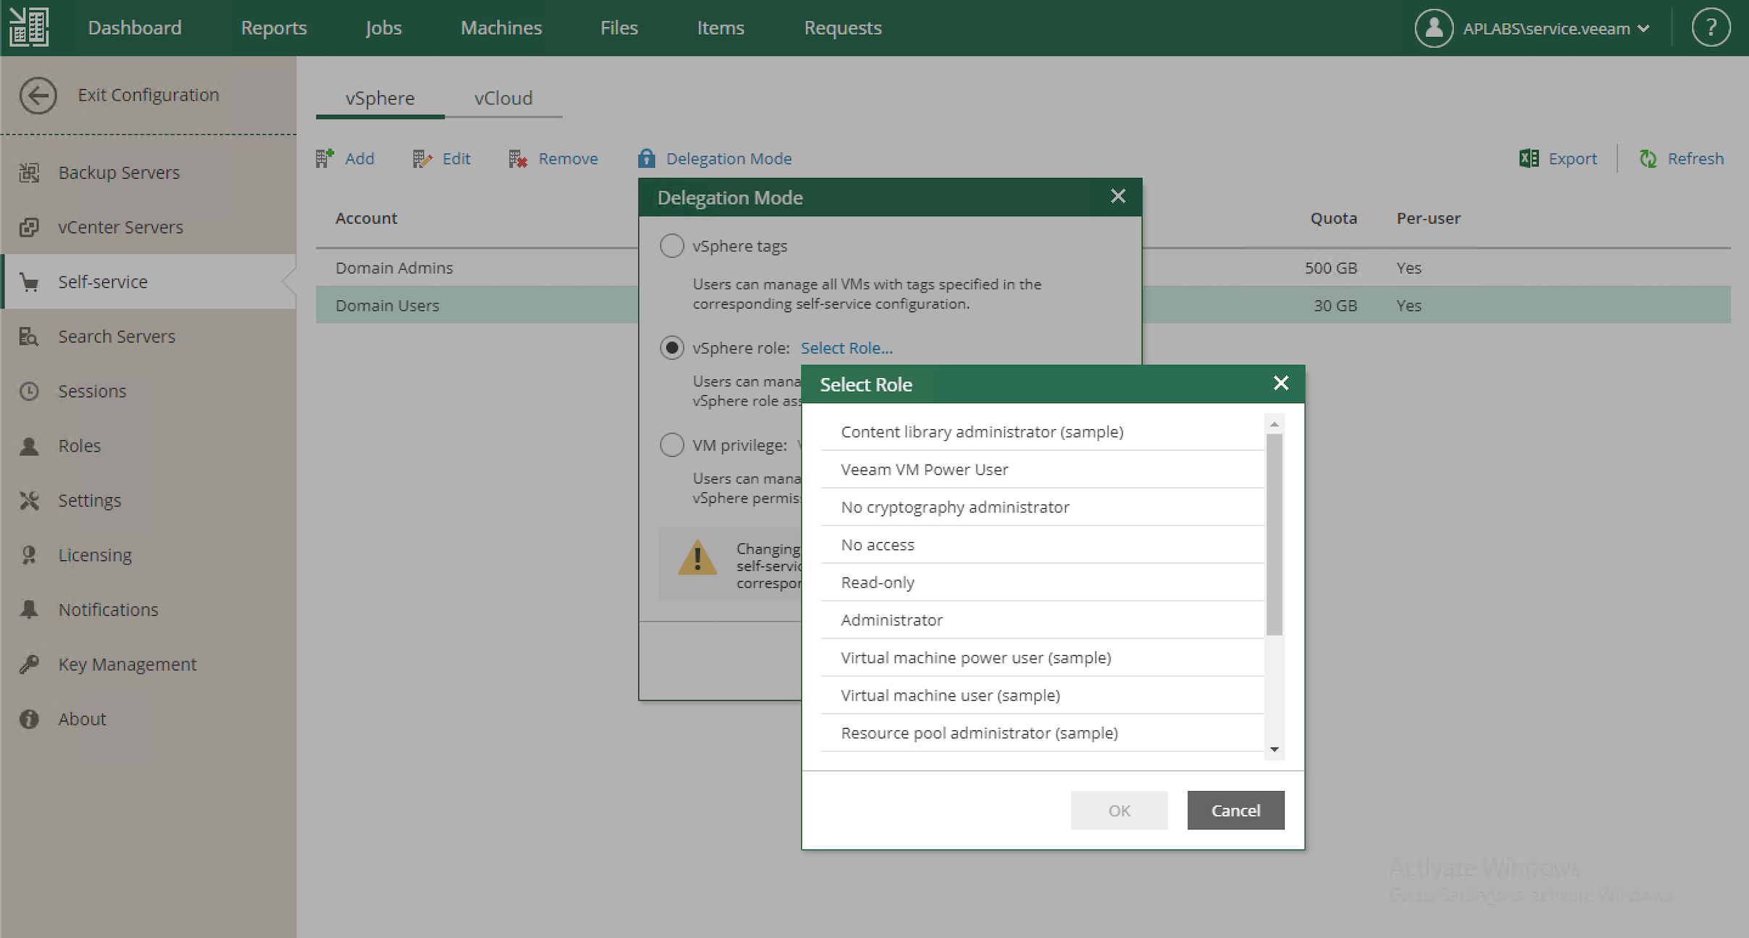Viewport: 1749px width, 938px height.
Task: Choose Resource pool administrator (sample) role
Action: [x=1043, y=733]
